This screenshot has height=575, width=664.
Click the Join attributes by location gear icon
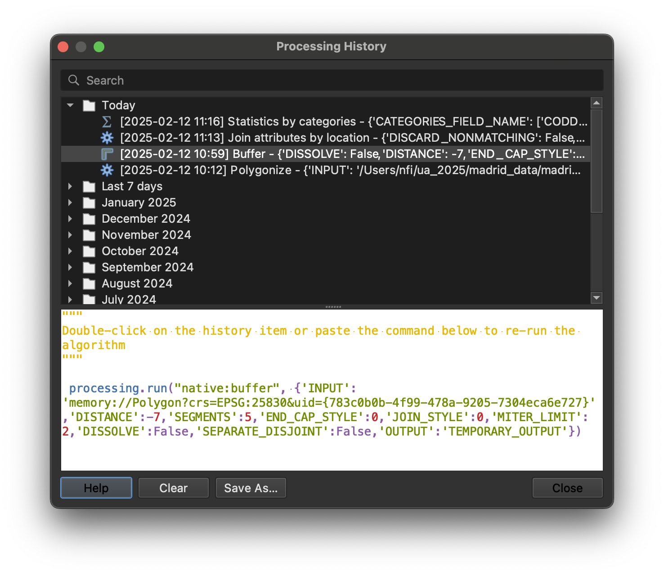click(x=107, y=138)
